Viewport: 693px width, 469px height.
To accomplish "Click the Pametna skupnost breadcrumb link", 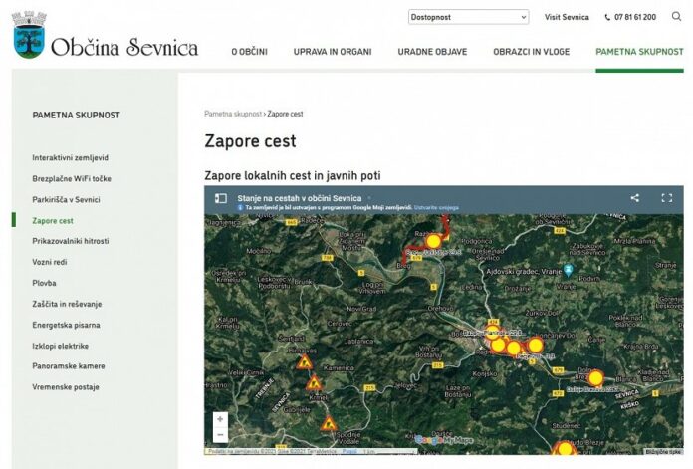I will [x=233, y=114].
